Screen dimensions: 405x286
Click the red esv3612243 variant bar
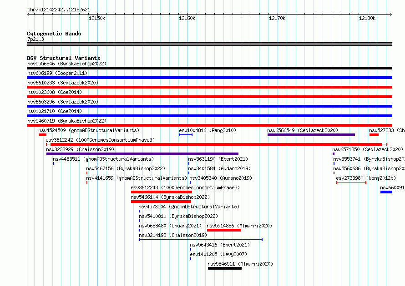point(162,192)
